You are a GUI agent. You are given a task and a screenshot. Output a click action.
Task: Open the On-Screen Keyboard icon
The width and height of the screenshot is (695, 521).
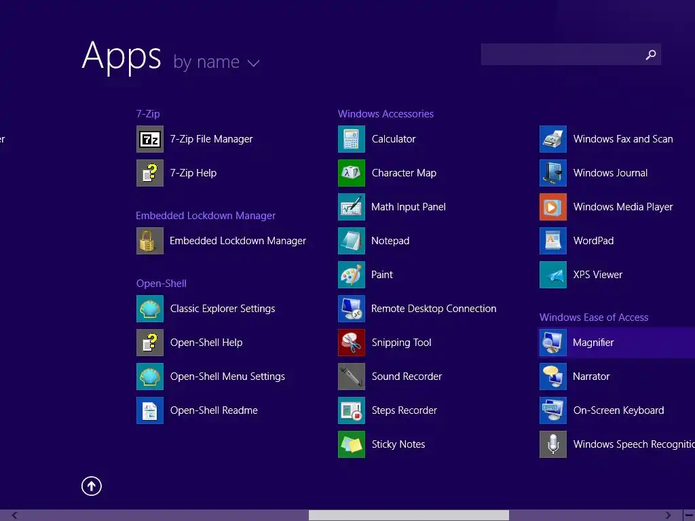[x=553, y=410]
